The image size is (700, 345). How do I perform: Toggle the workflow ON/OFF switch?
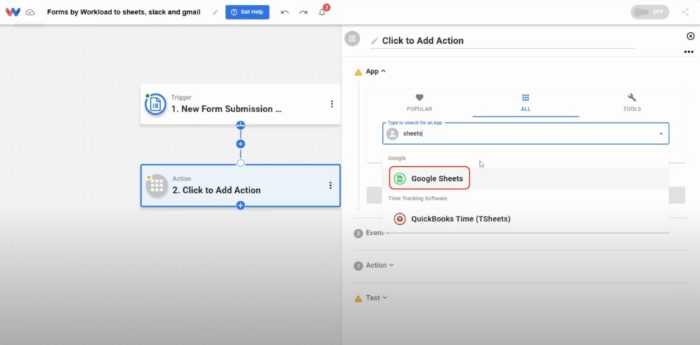[649, 12]
